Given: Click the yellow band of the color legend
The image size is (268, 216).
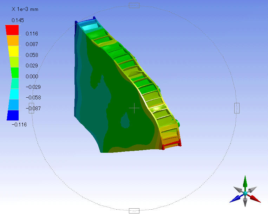Looking at the screenshot, I should (13, 51).
